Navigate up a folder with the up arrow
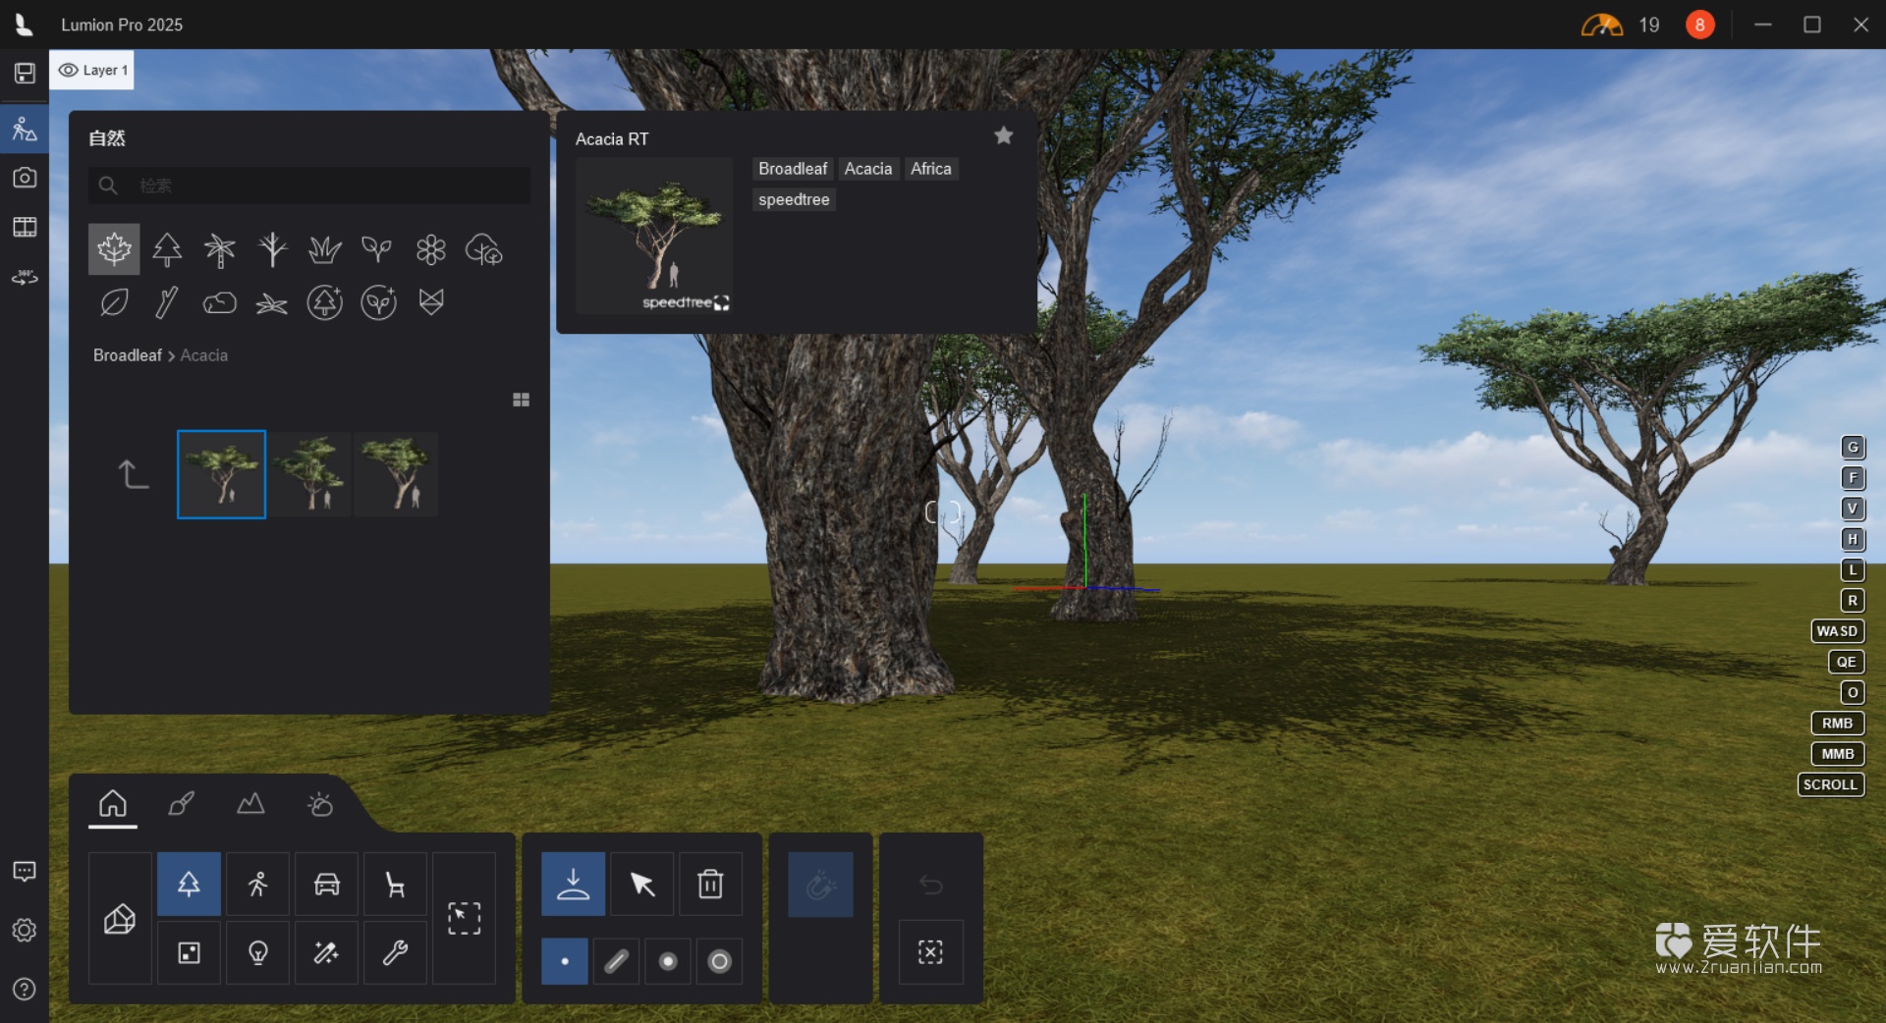This screenshot has height=1023, width=1886. pos(134,474)
